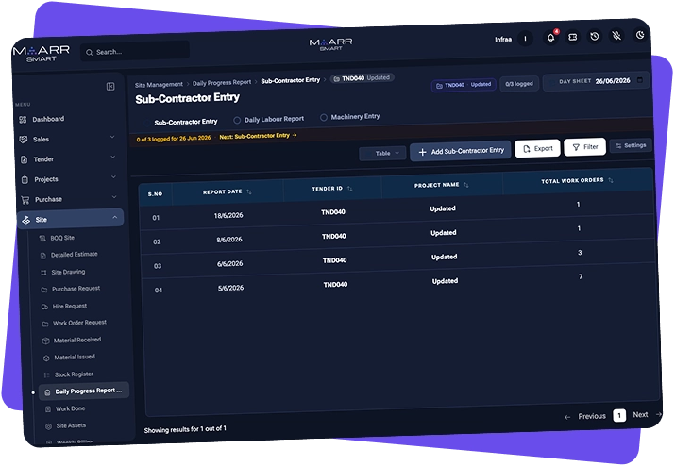
Task: Expand the Projects menu chevron
Action: (x=113, y=176)
